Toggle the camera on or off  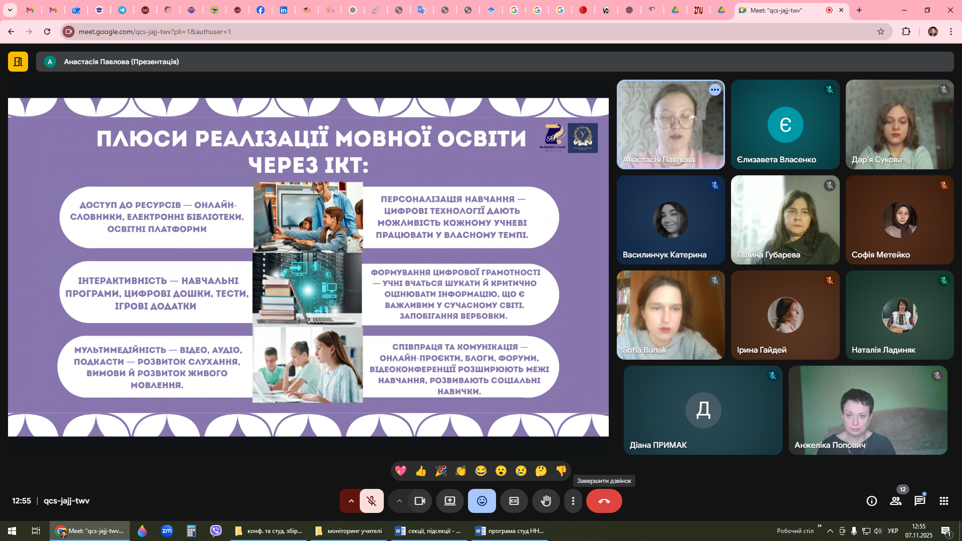pyautogui.click(x=419, y=501)
